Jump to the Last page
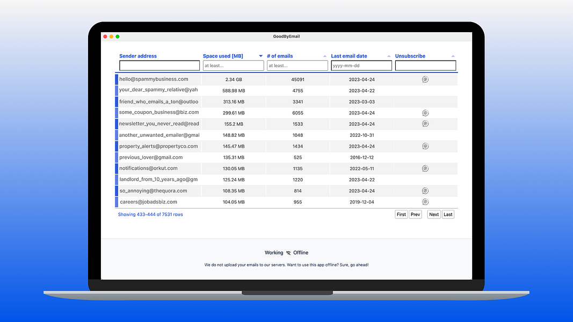Screen dimensions: 573x322 point(448,214)
